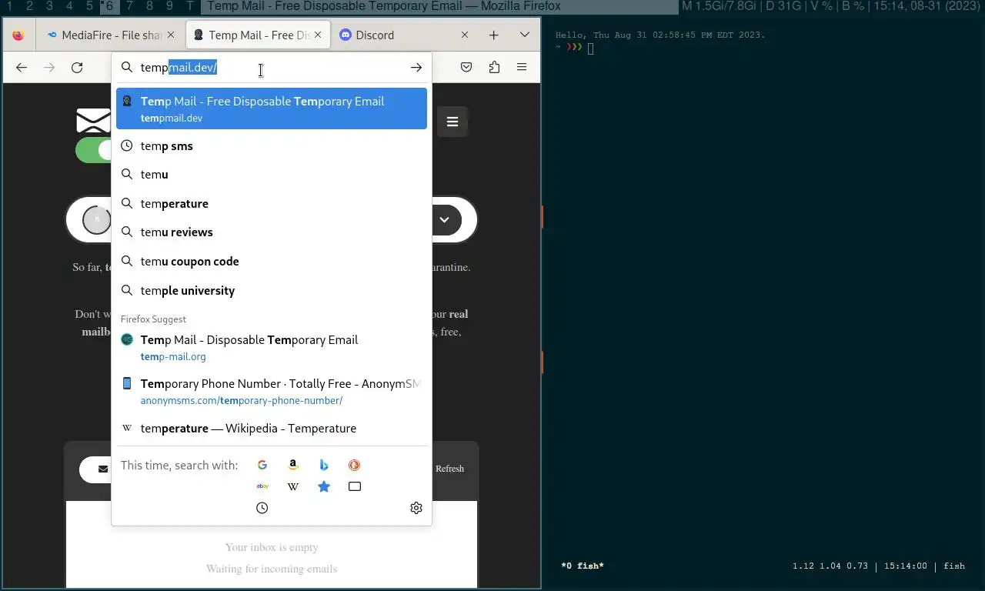Open temp-mail.org Firefox Suggest result

coord(272,348)
